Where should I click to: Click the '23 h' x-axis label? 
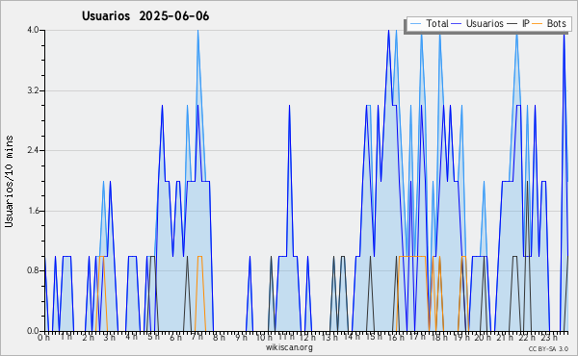click(x=548, y=337)
